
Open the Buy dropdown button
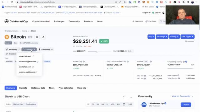click(x=151, y=37)
